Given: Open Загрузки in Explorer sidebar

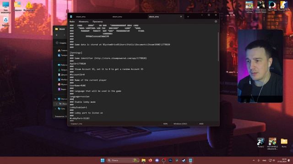Looking at the screenshot, I should click(x=62, y=70).
